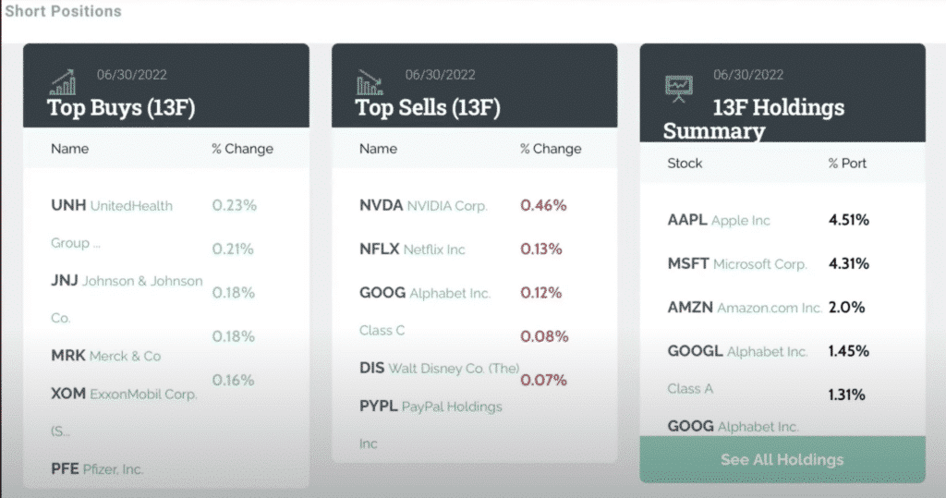
Task: Open the MRK Merck & Co link
Action: tap(105, 356)
